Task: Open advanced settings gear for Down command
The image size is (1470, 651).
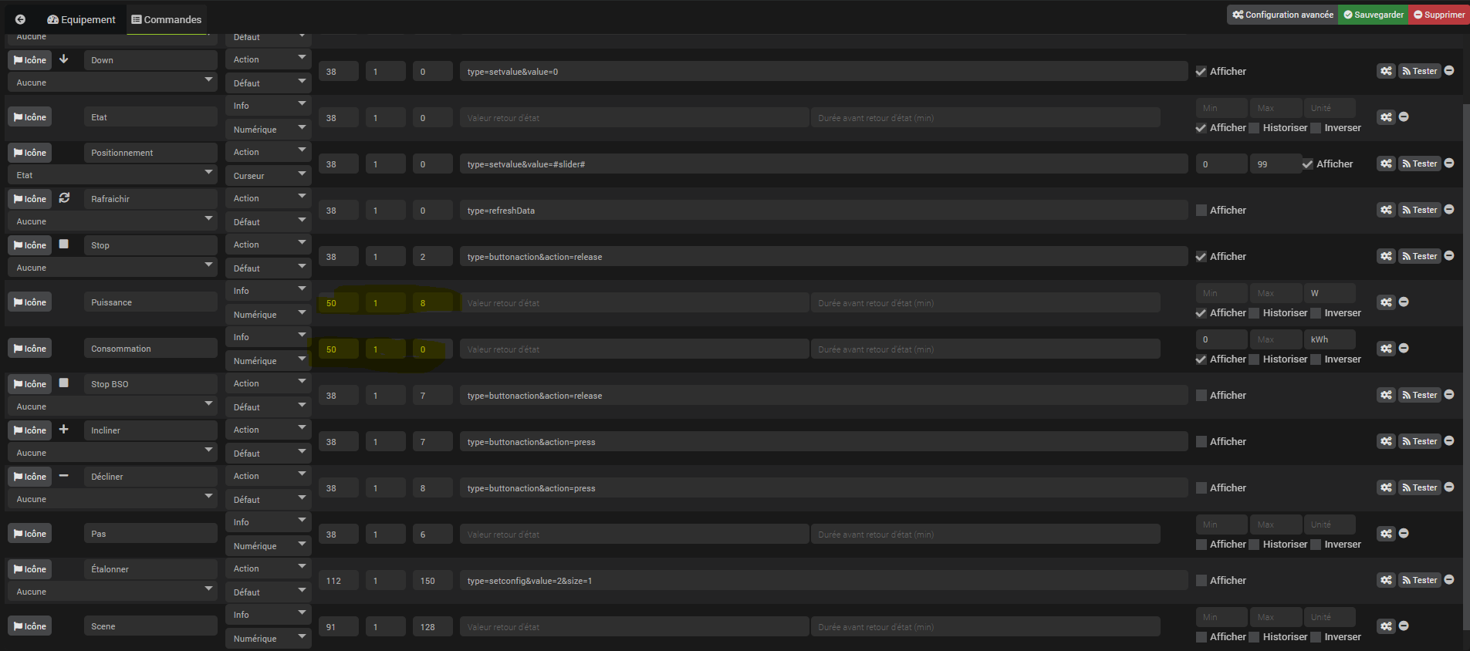Action: click(1387, 71)
